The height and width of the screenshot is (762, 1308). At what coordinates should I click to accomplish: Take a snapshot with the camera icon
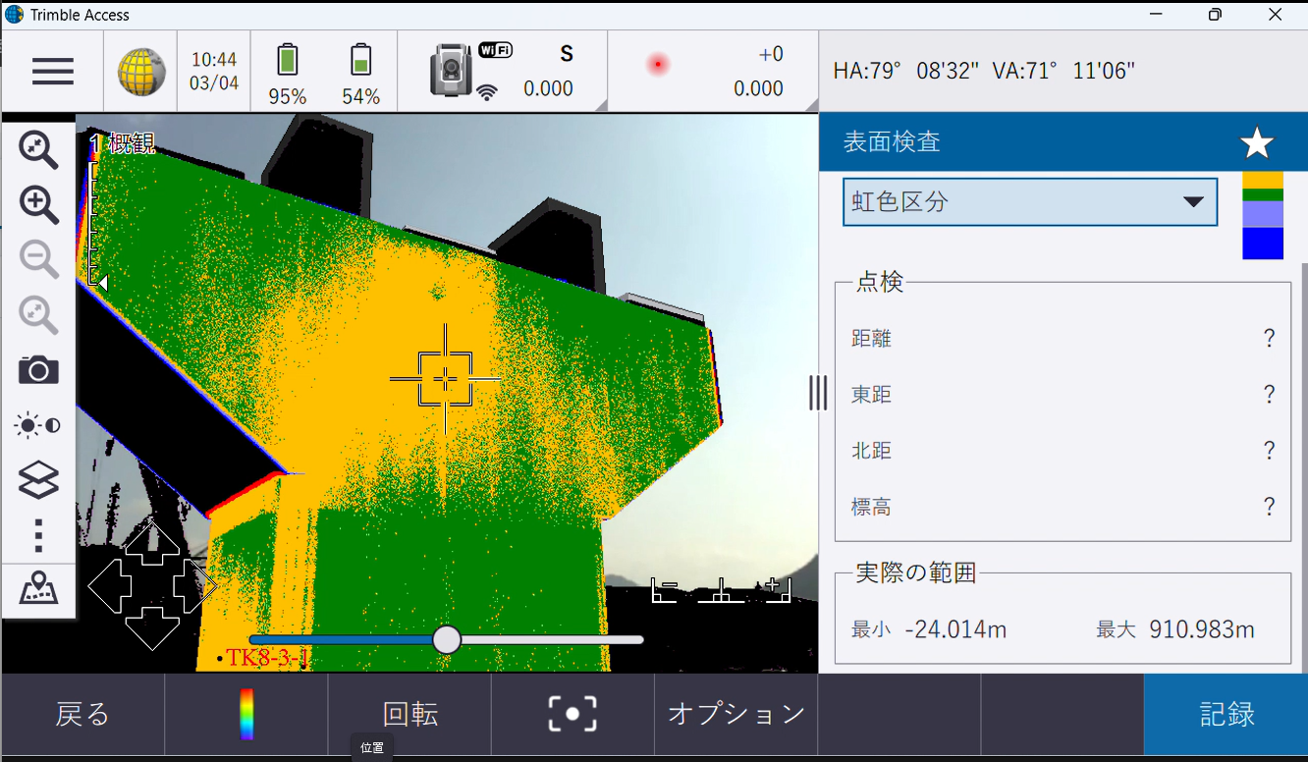tap(38, 370)
